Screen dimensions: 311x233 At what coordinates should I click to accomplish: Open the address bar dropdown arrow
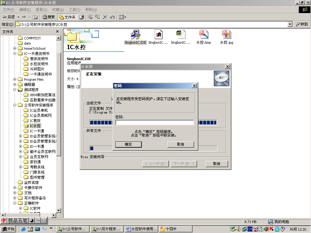click(290, 24)
